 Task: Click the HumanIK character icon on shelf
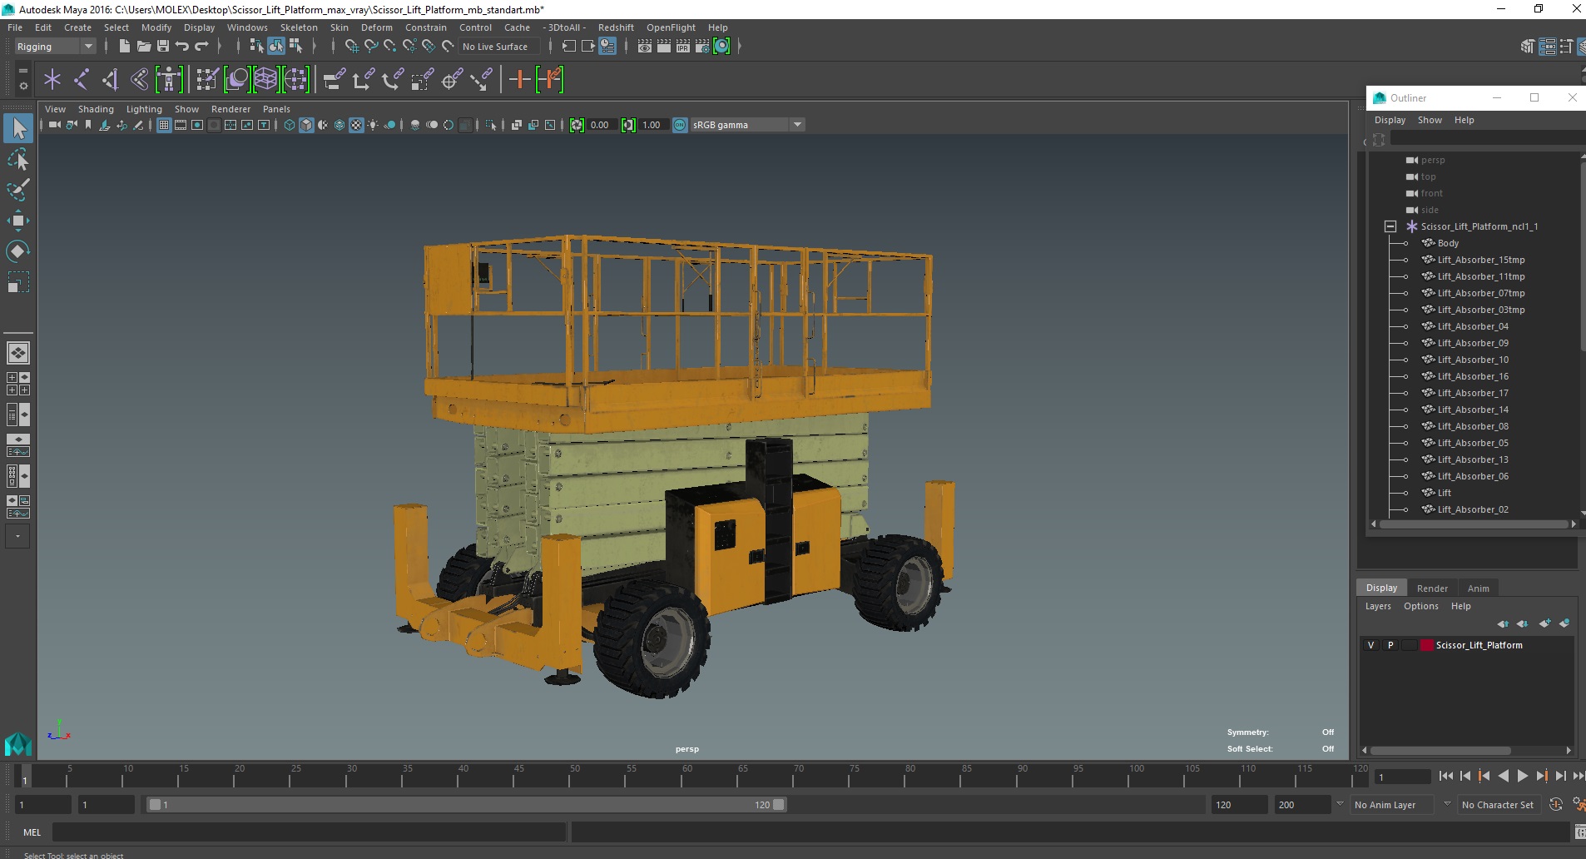[x=169, y=80]
